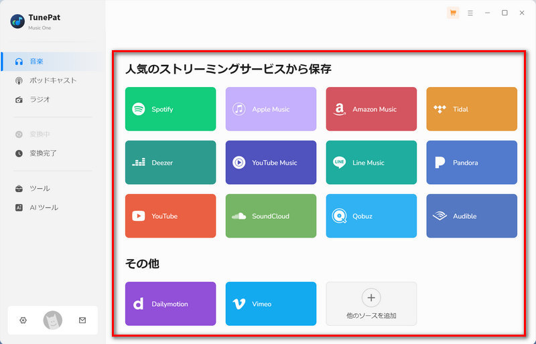This screenshot has height=344, width=536.
Task: Click the Apple Music note icon
Action: pyautogui.click(x=239, y=109)
